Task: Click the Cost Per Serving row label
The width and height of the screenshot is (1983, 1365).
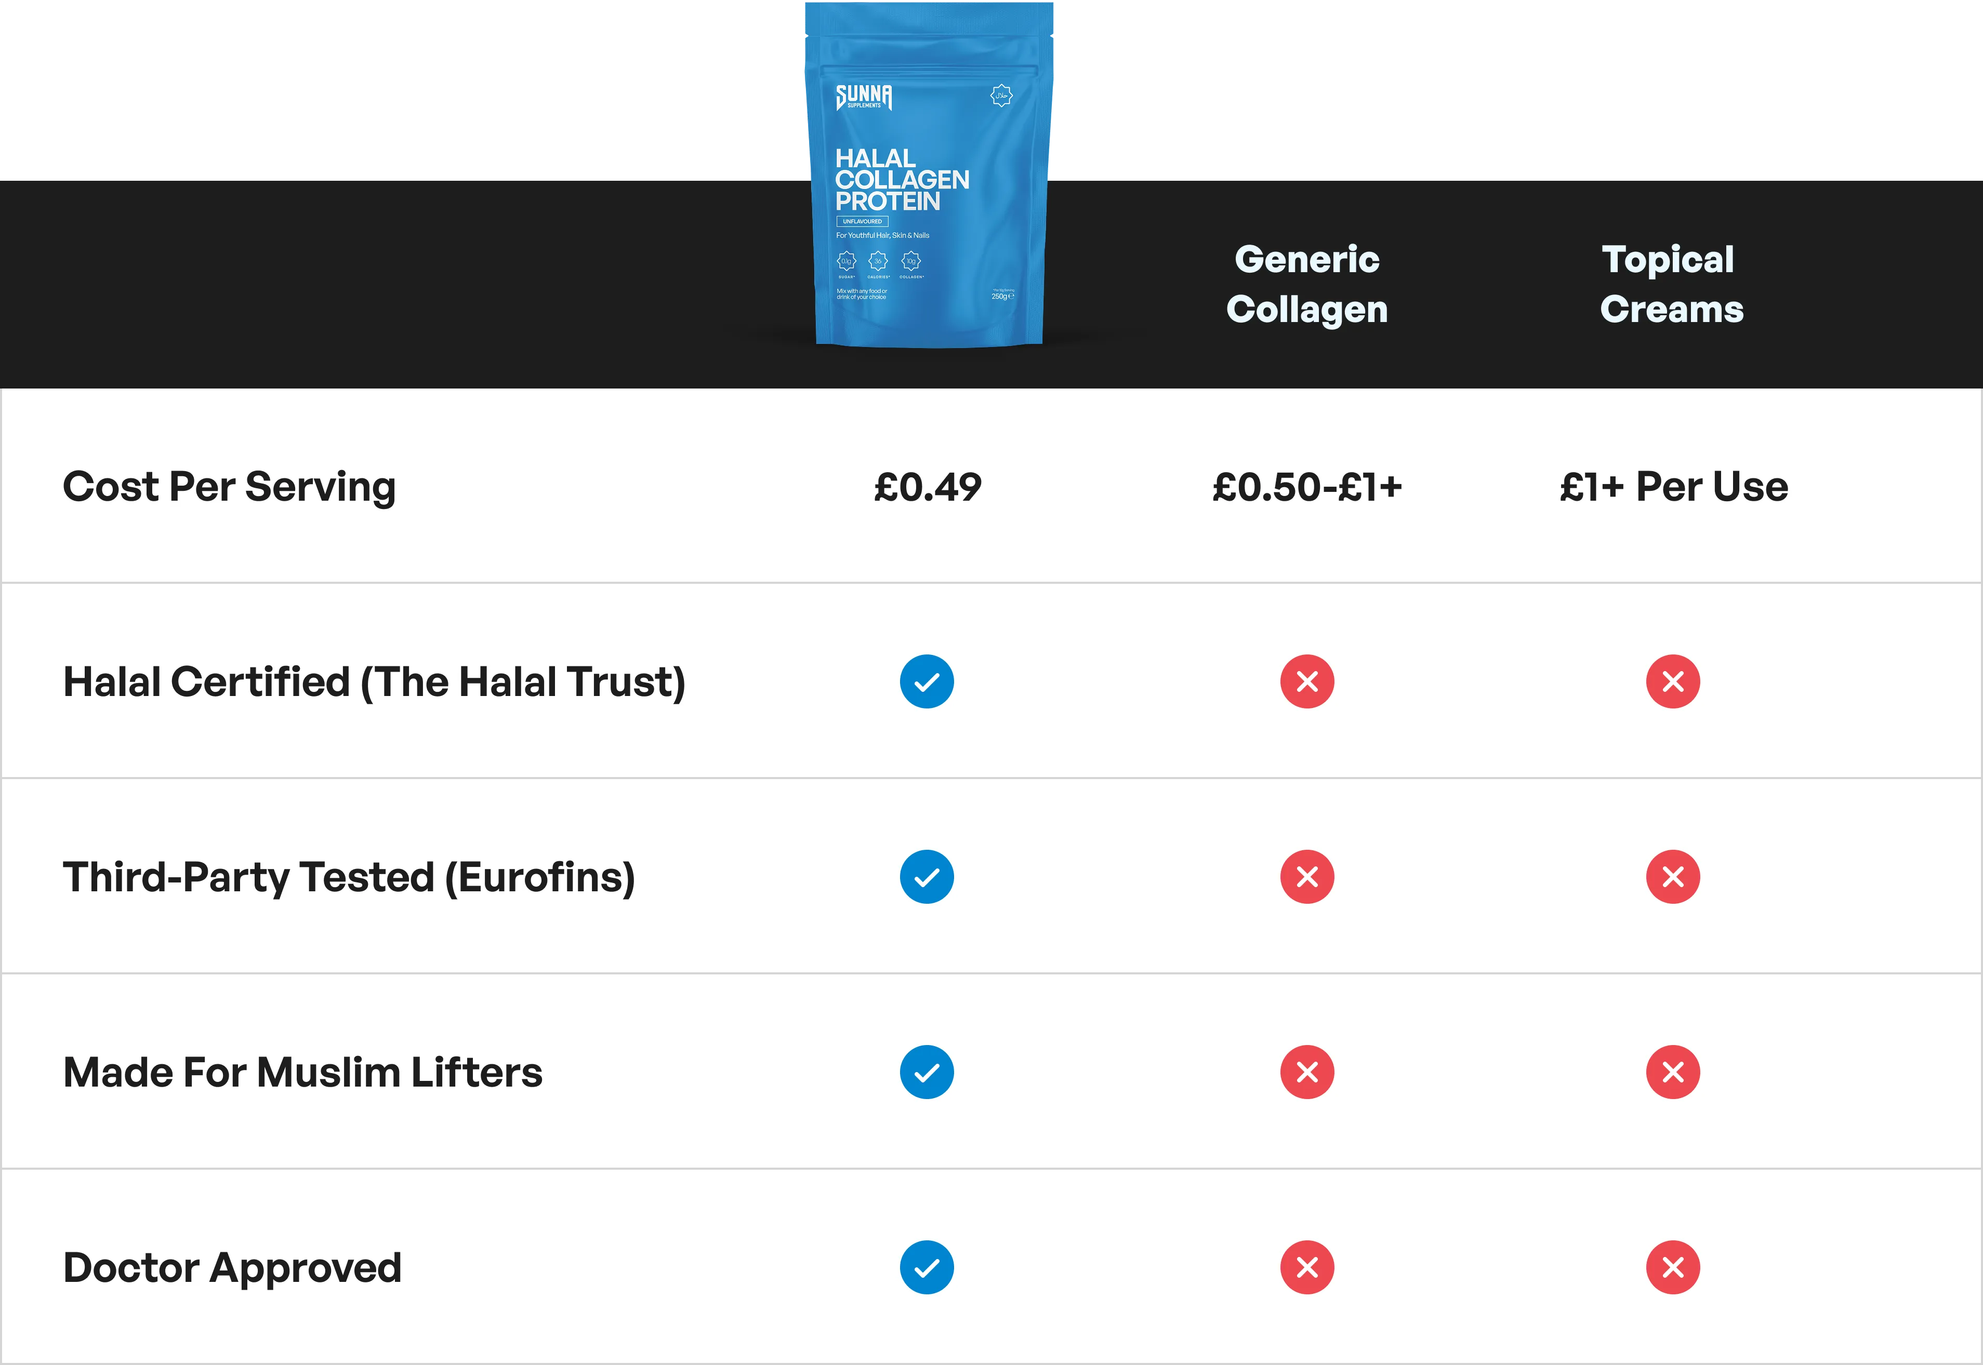Action: 229,488
